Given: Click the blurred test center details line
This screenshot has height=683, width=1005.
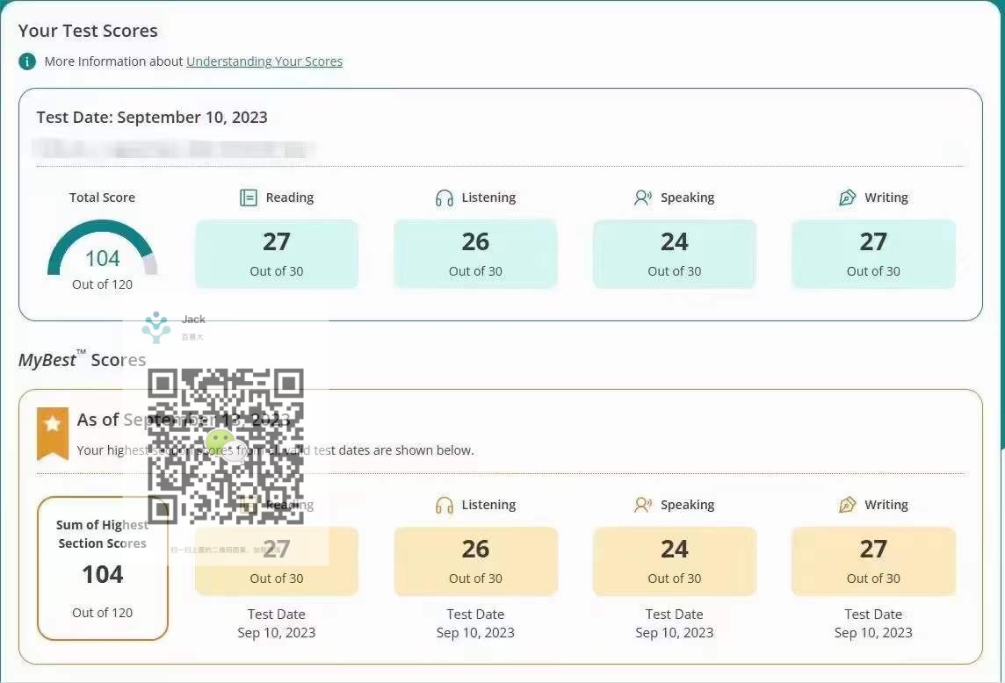Looking at the screenshot, I should pyautogui.click(x=173, y=148).
